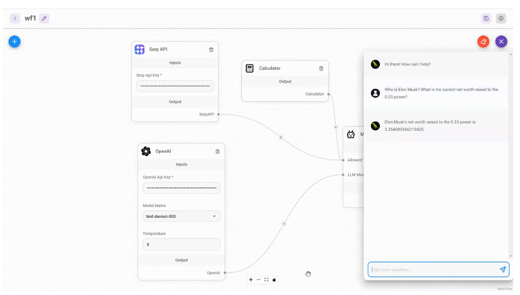
Task: Send message with the paper plane icon
Action: [x=502, y=269]
